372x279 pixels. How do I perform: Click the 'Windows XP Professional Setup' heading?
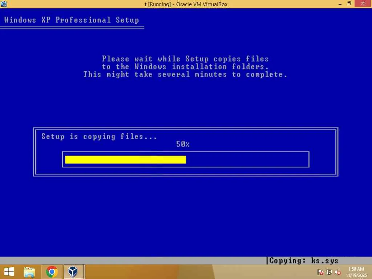pos(72,20)
